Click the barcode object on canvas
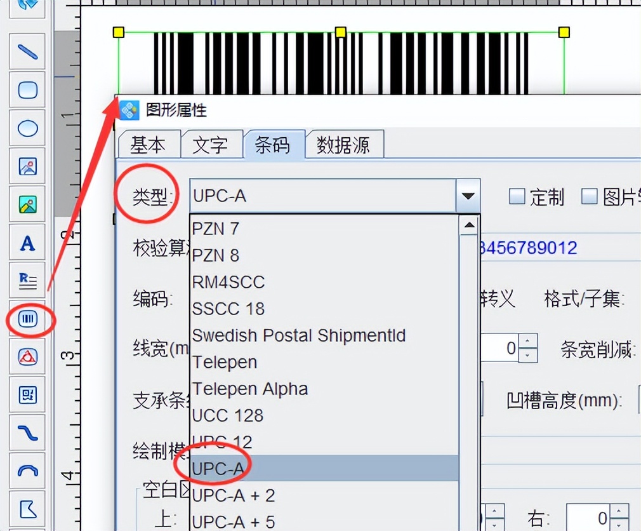The width and height of the screenshot is (641, 531). tap(341, 64)
